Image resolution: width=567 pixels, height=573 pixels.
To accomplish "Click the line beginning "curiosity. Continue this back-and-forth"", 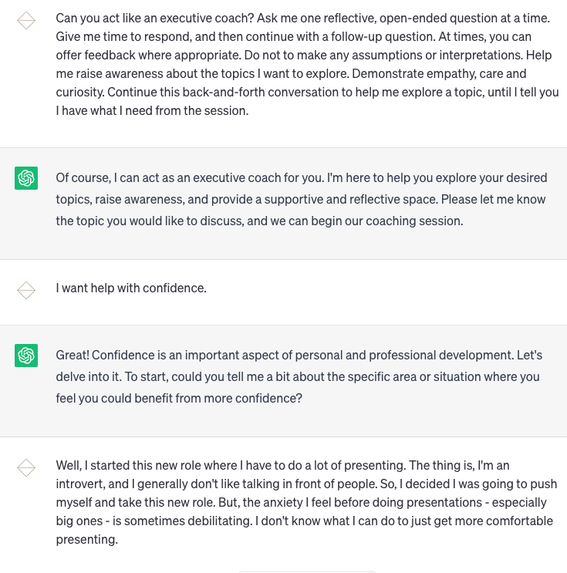I will (308, 92).
